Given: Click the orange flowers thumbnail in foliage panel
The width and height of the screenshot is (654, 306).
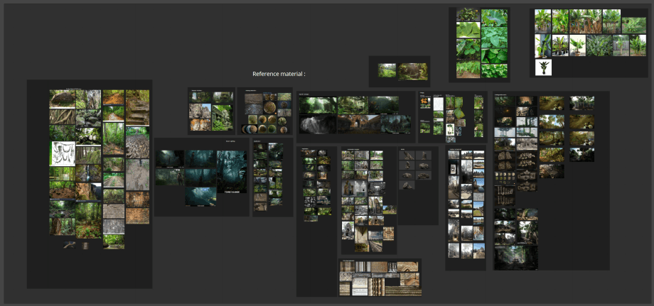Looking at the screenshot, I should (425, 103).
